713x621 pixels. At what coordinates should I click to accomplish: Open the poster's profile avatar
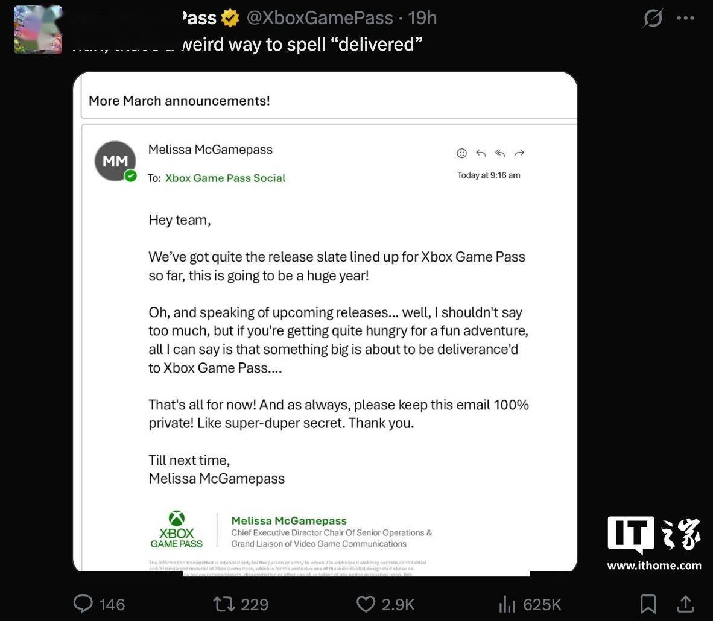coord(38,30)
